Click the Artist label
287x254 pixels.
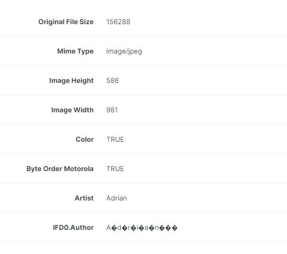click(84, 198)
